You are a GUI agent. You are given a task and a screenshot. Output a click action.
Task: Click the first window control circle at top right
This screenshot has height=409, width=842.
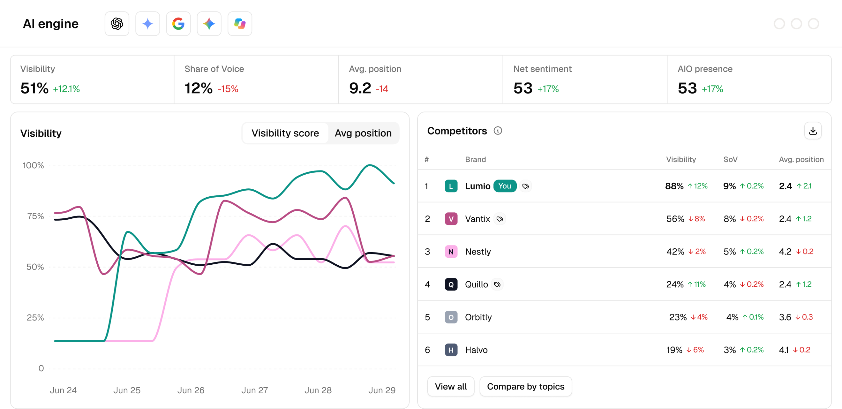click(779, 24)
